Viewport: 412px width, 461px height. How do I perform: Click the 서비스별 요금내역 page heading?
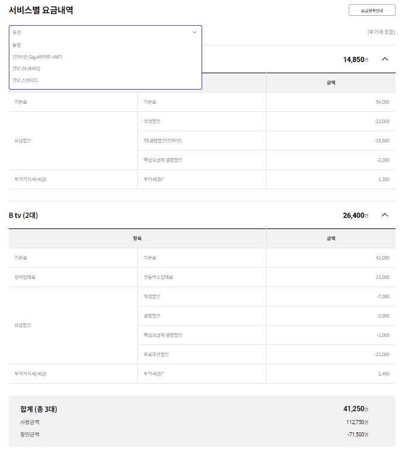41,10
